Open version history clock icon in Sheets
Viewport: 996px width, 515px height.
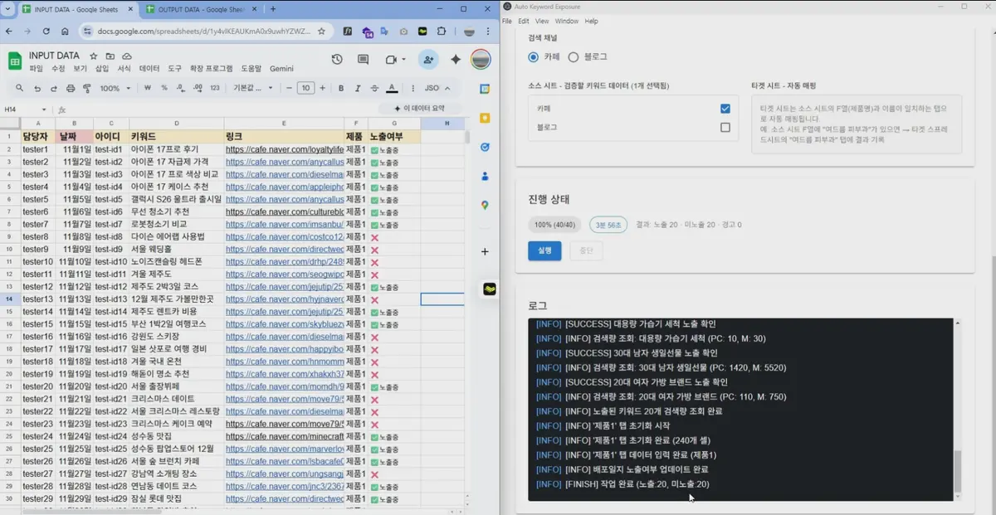click(337, 60)
